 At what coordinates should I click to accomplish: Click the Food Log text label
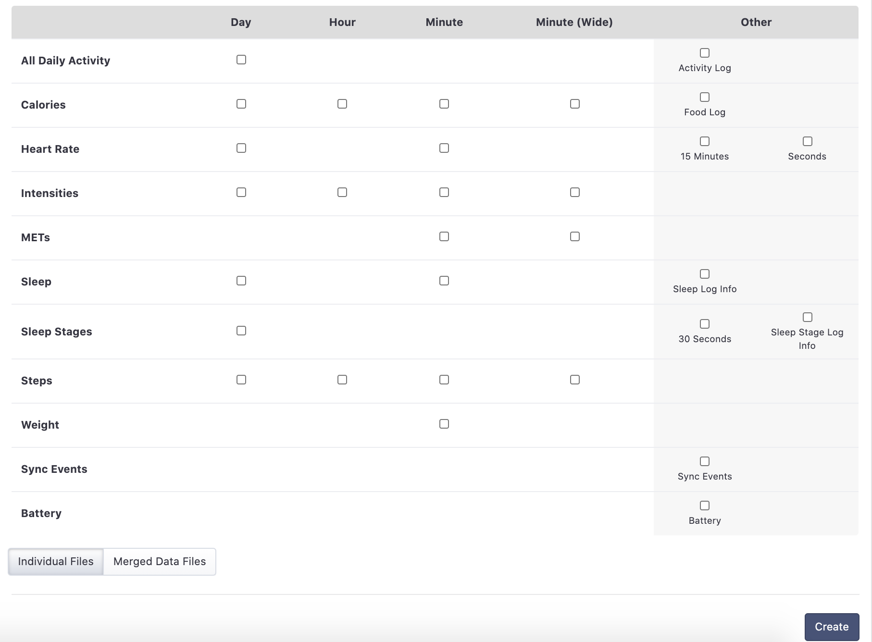click(705, 112)
